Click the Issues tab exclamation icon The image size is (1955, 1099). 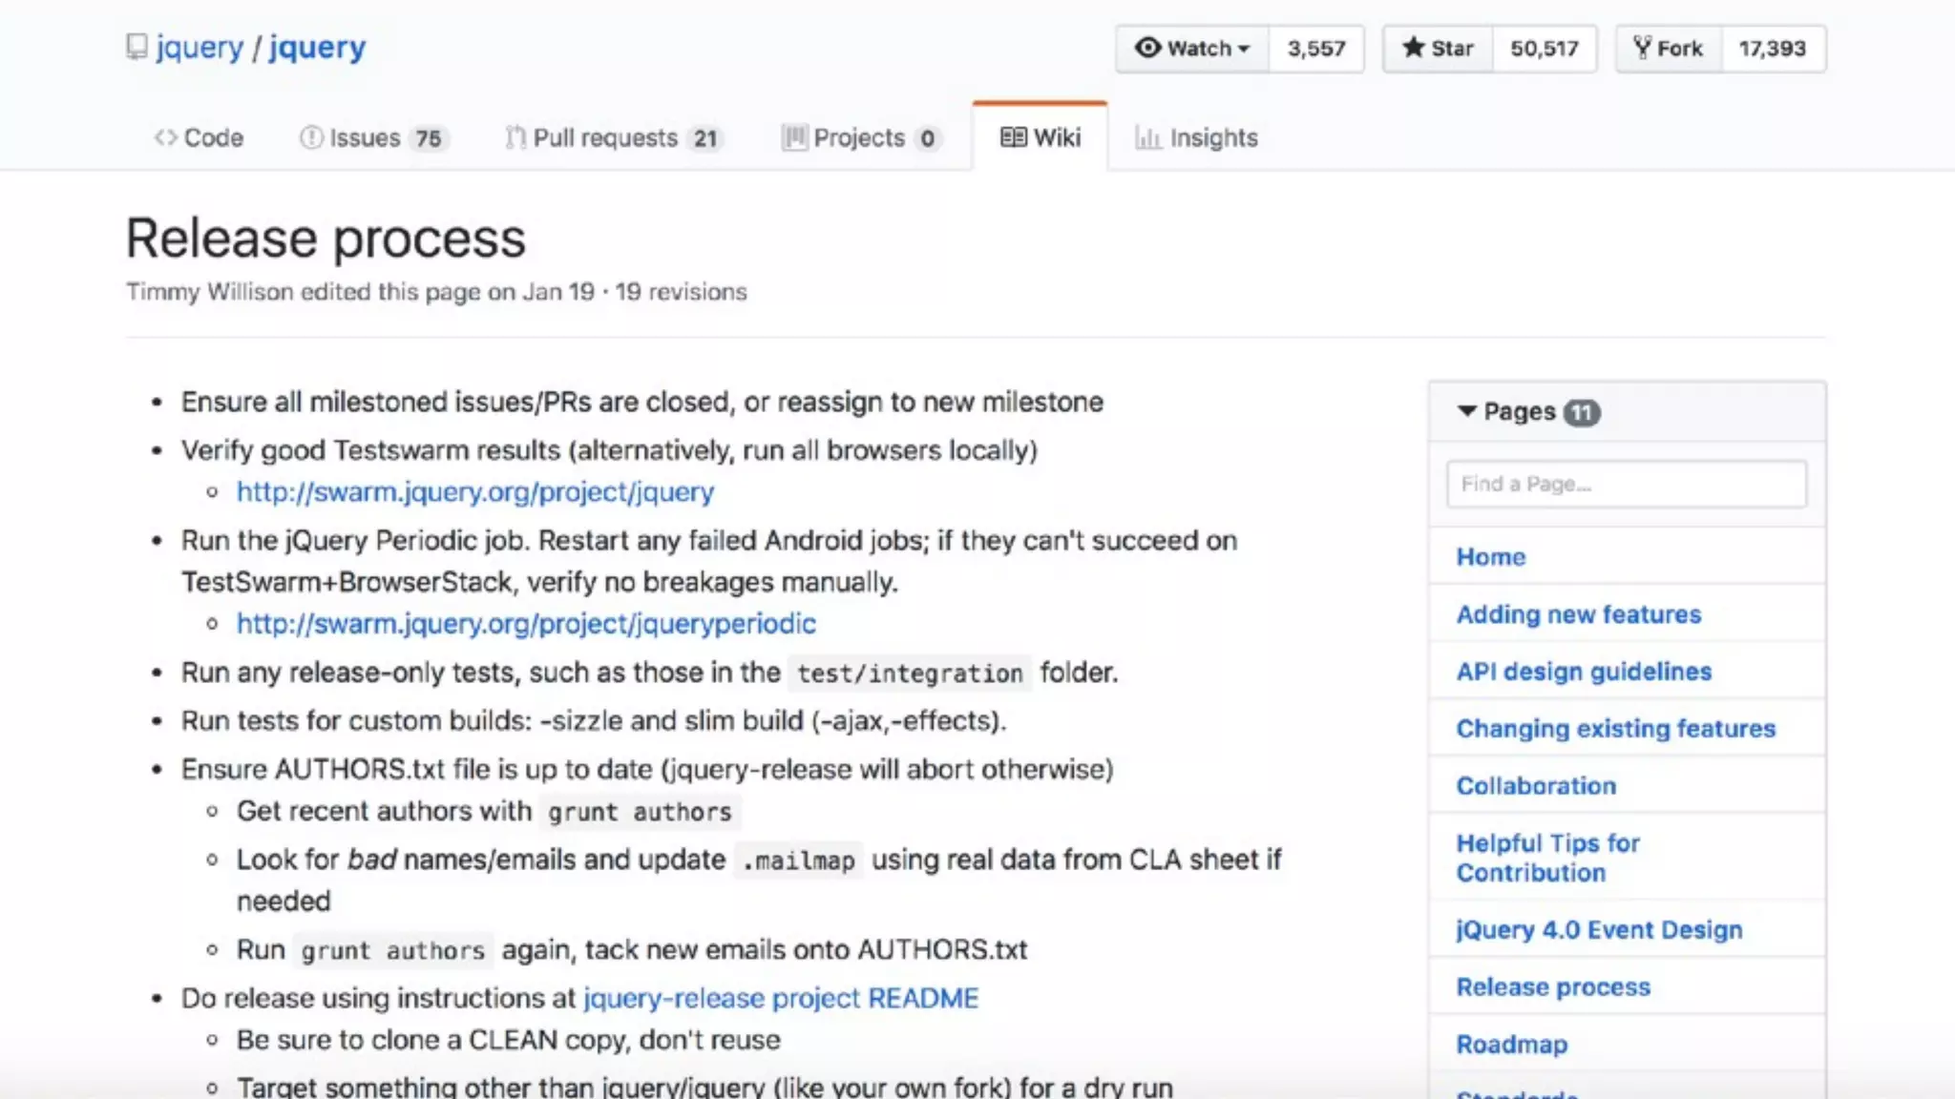click(x=311, y=138)
